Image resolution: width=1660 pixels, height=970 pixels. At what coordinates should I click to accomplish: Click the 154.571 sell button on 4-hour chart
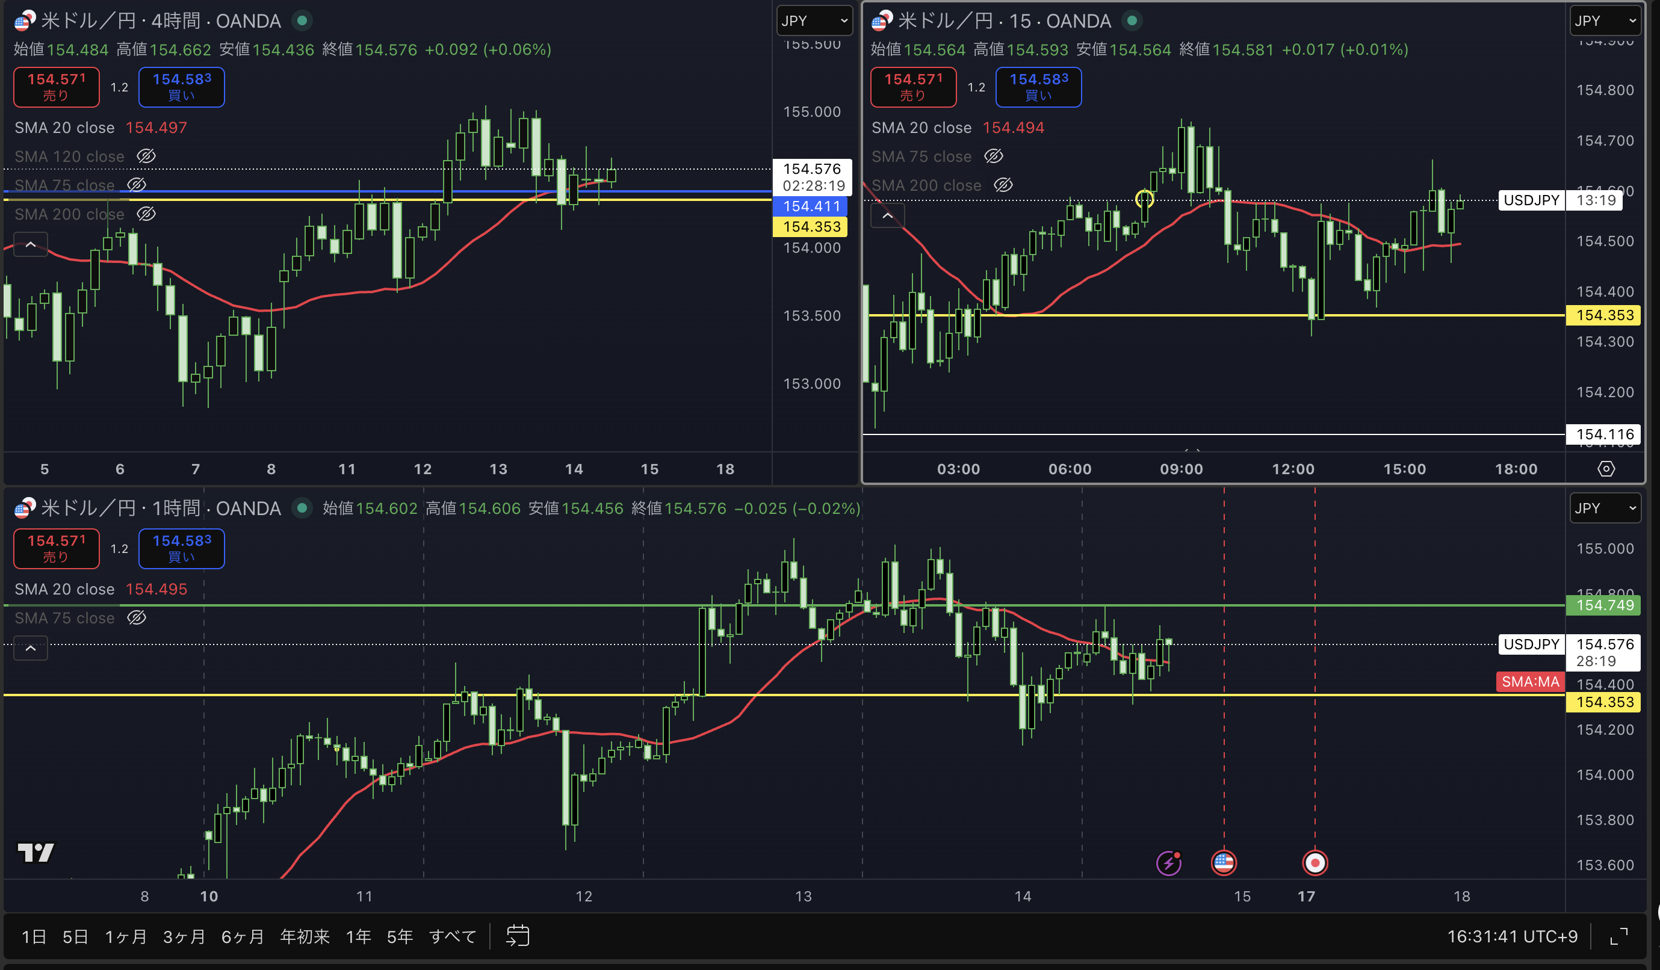coord(57,87)
